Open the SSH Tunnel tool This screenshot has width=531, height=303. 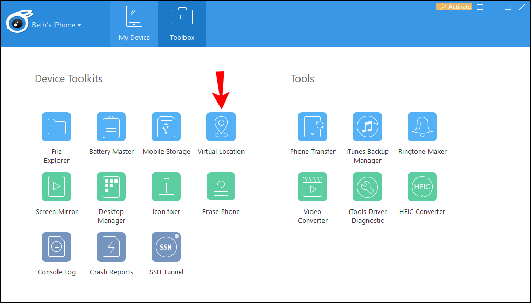pyautogui.click(x=166, y=246)
